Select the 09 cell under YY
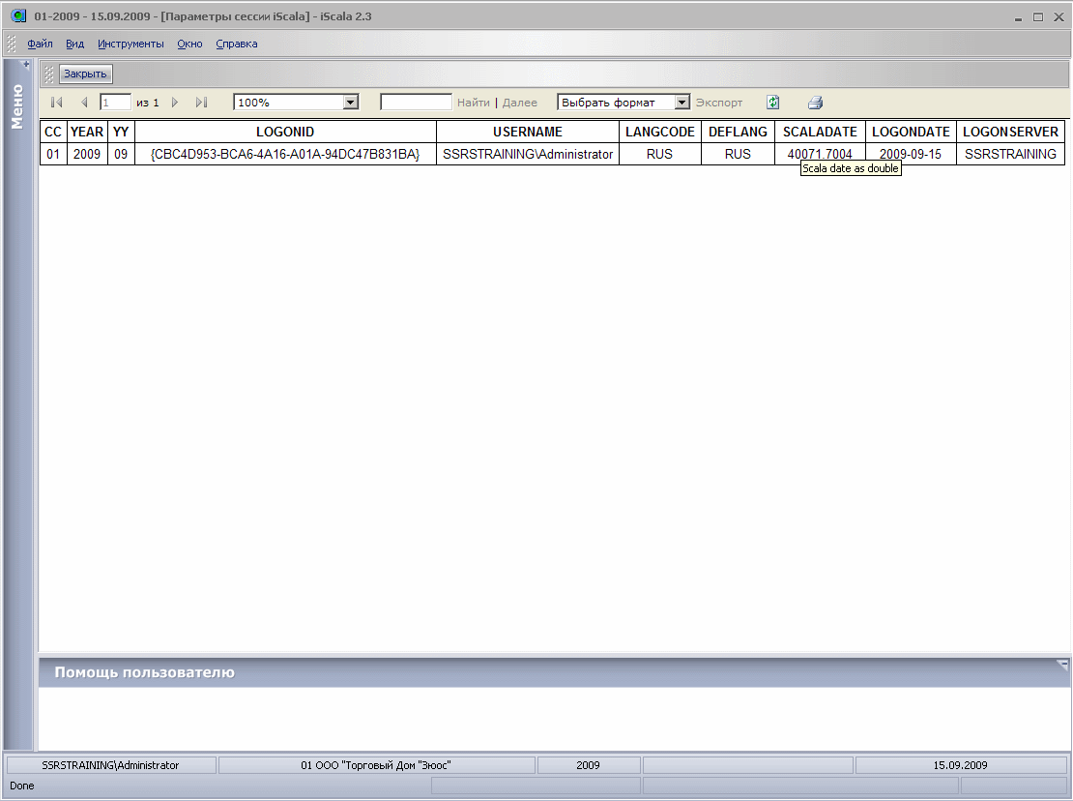Viewport: 1073px width, 801px height. [x=121, y=154]
